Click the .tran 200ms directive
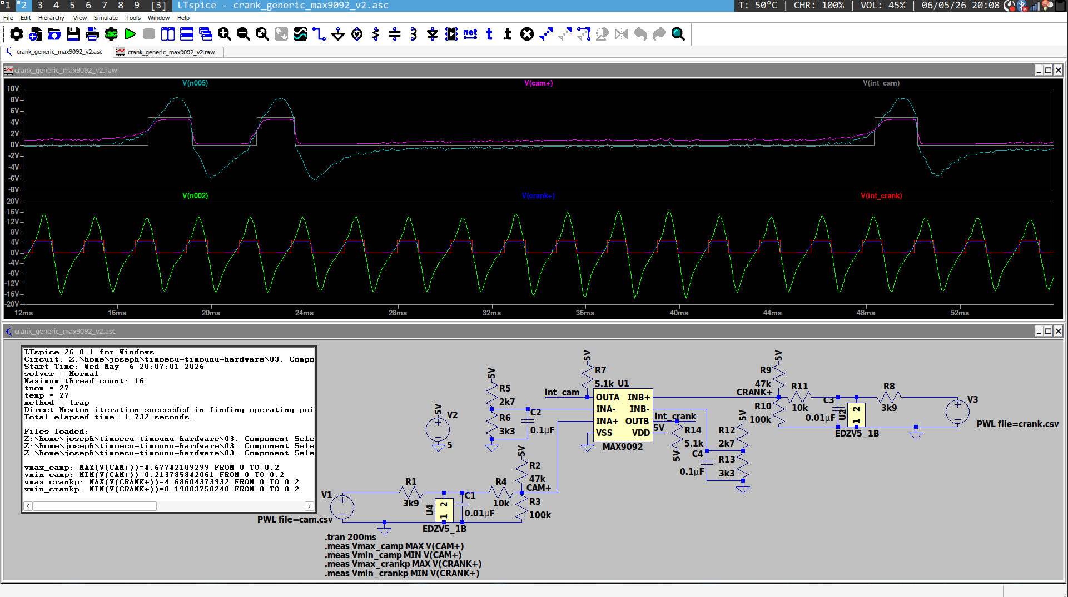This screenshot has width=1068, height=597. pos(351,538)
